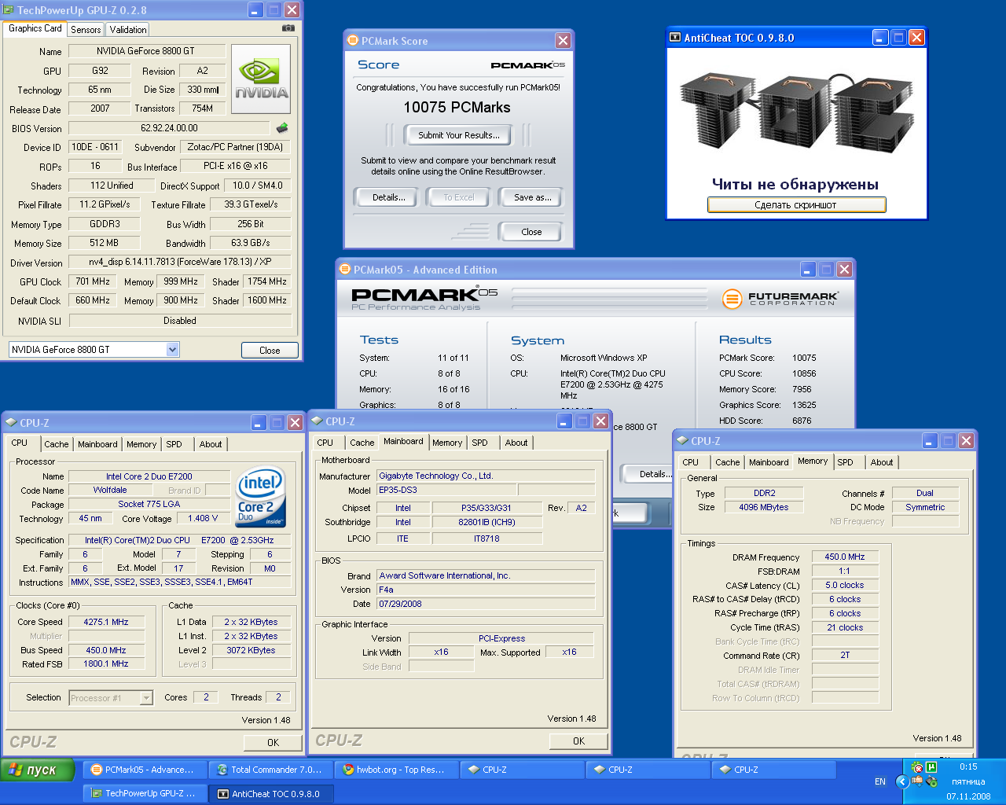Click Save as... in PCMark Score
The width and height of the screenshot is (1006, 805).
tap(532, 197)
